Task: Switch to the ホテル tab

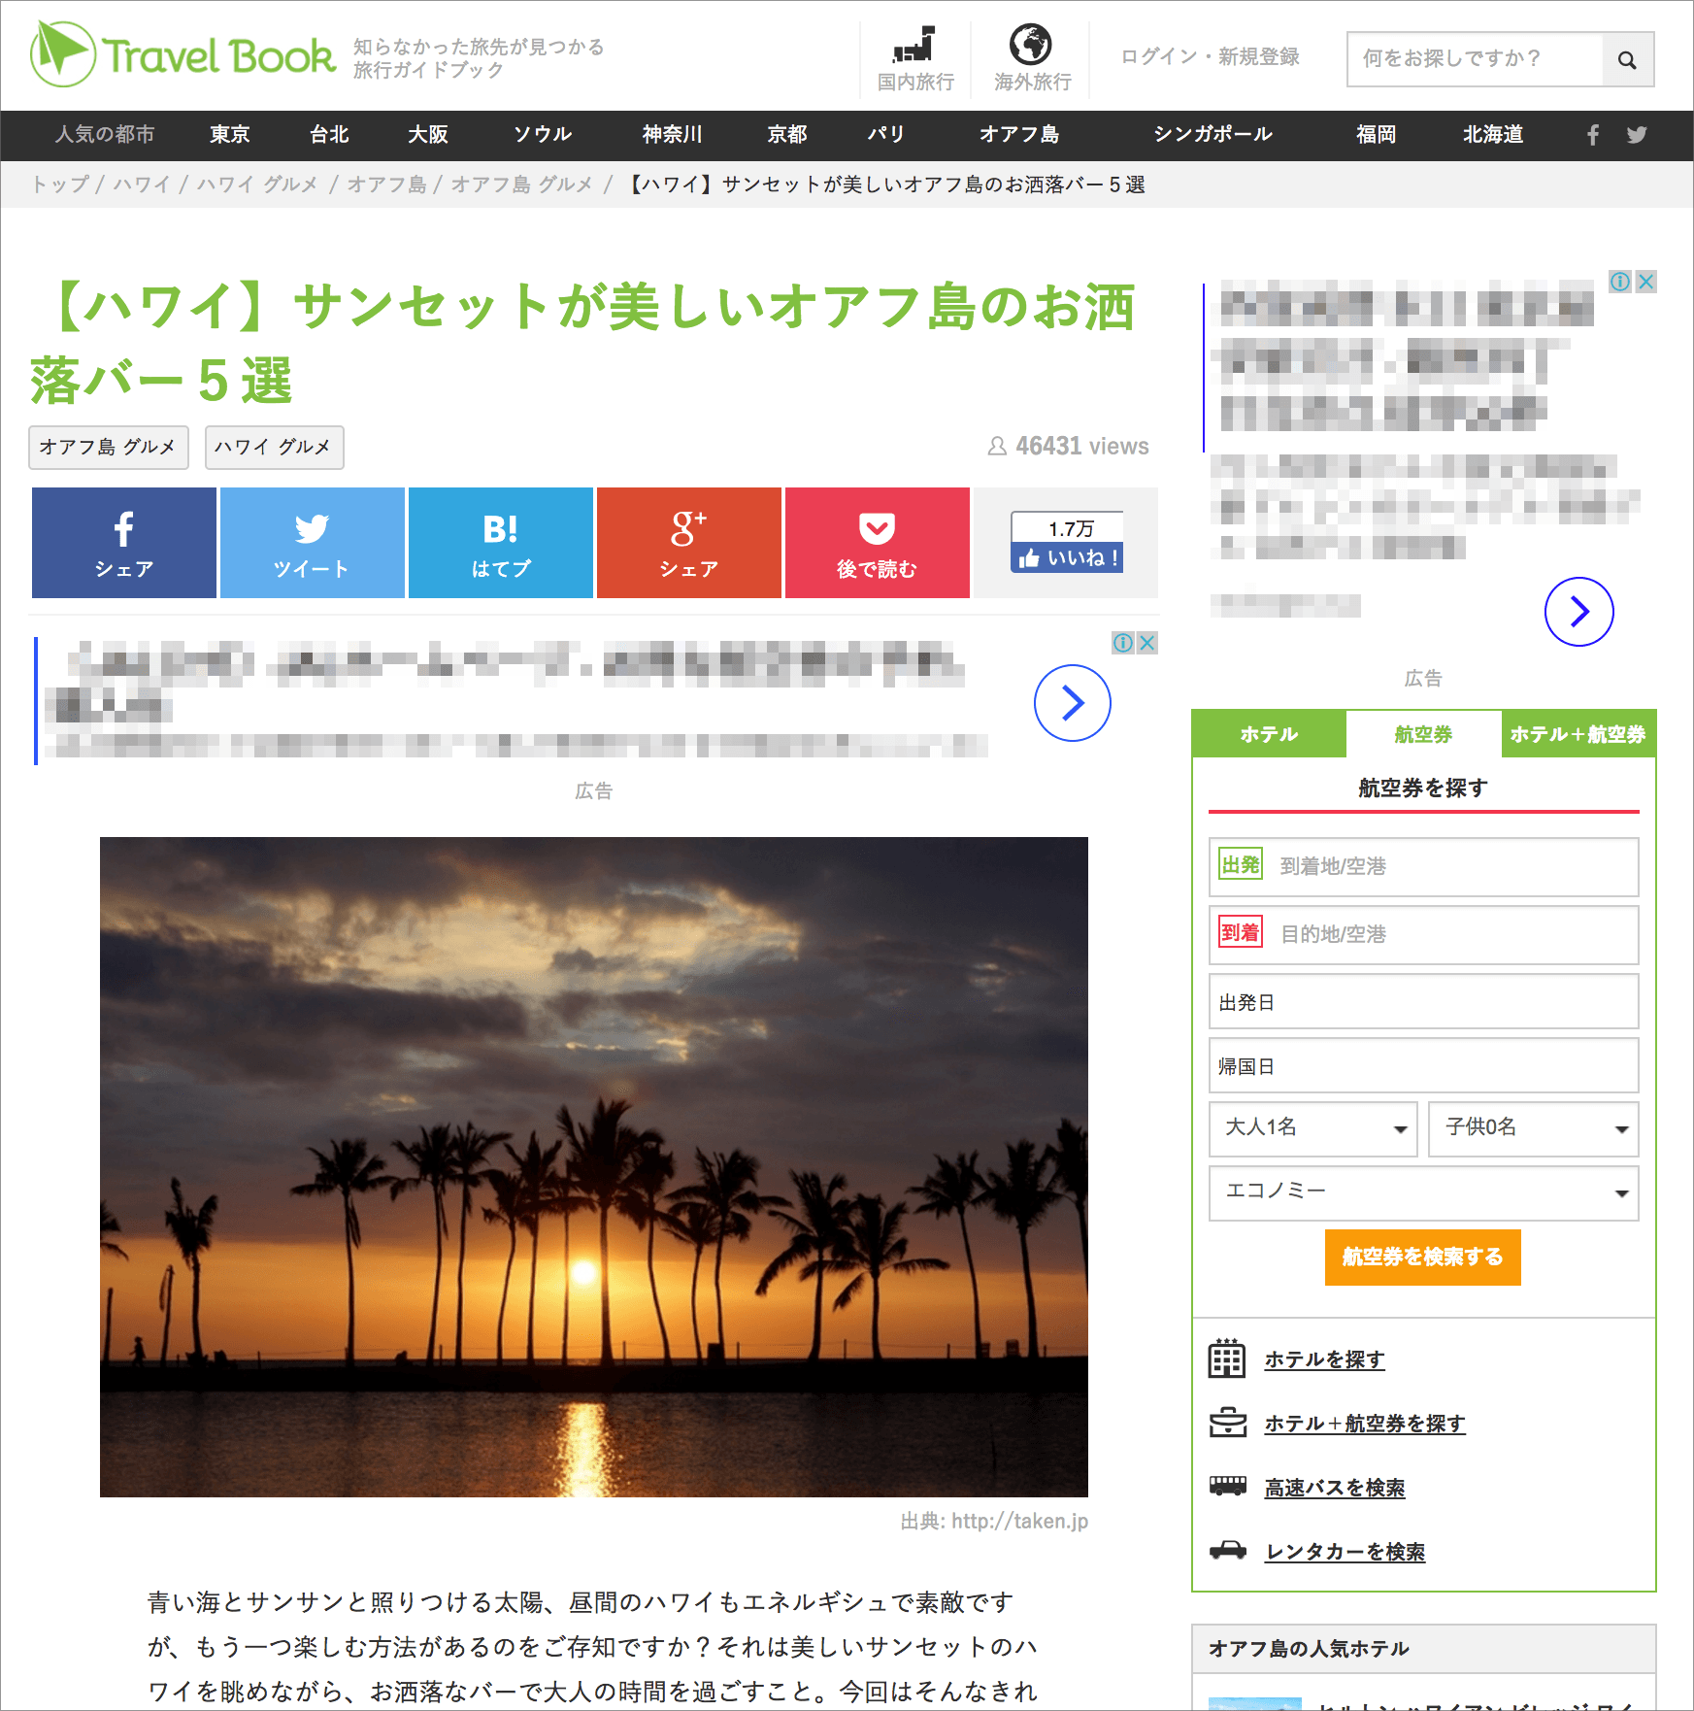Action: (1268, 734)
